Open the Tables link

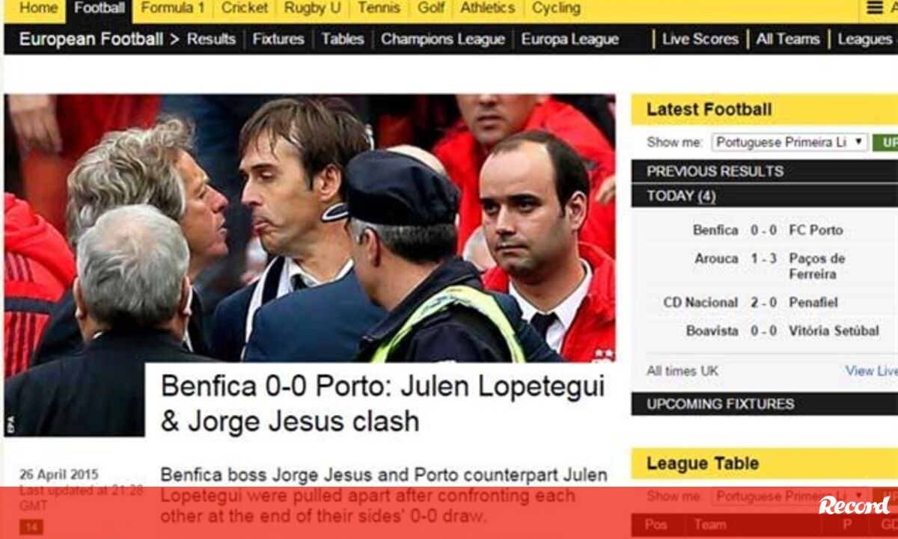343,40
